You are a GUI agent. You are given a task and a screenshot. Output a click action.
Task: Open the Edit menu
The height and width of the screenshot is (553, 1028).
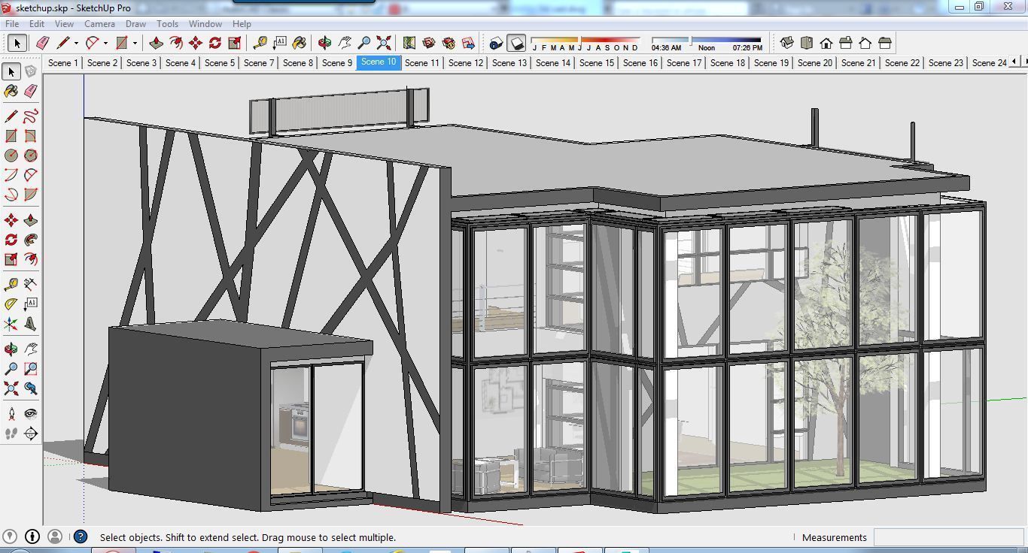(36, 24)
